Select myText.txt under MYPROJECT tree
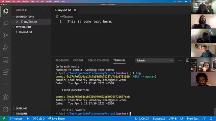Viewport: 216px width, 121px height. (x=26, y=32)
